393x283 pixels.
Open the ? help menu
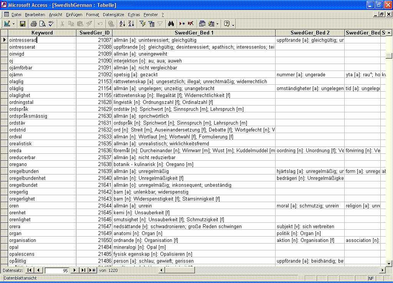tap(163, 15)
